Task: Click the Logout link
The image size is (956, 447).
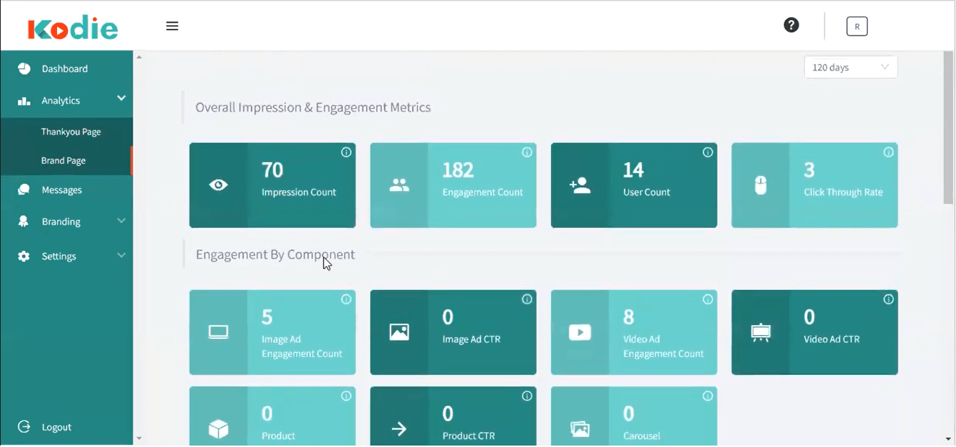Action: (x=56, y=427)
